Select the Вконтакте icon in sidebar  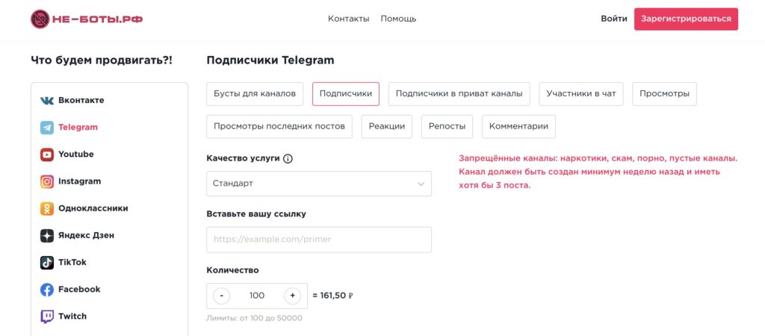[x=47, y=100]
